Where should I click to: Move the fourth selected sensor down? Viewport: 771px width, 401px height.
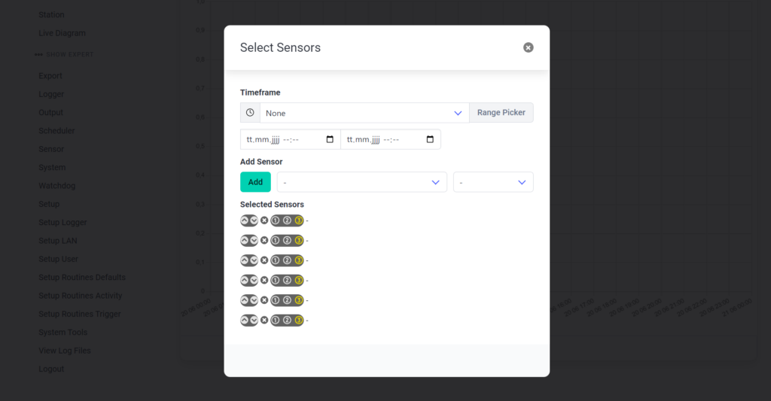254,281
